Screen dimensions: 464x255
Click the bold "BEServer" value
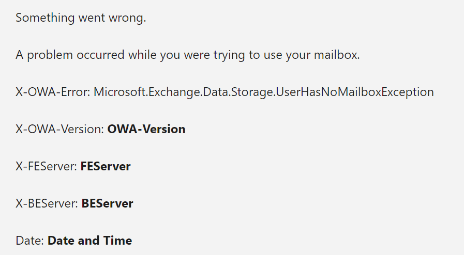coord(107,203)
